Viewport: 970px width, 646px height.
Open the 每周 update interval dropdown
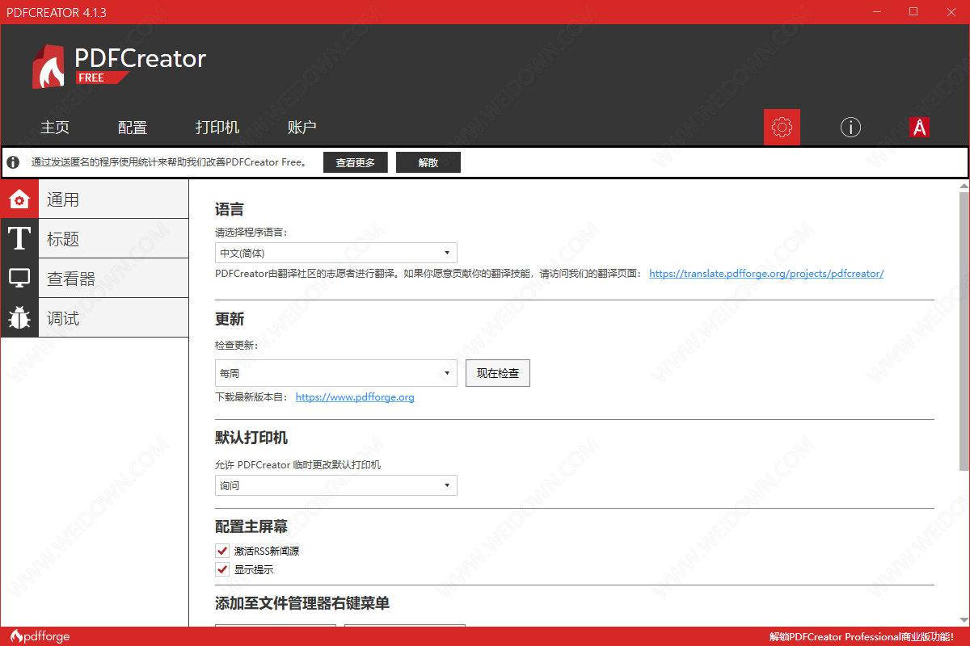click(336, 373)
